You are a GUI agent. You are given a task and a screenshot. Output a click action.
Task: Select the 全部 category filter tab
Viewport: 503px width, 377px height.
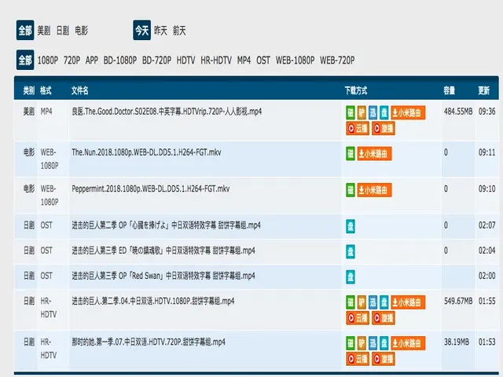click(25, 30)
